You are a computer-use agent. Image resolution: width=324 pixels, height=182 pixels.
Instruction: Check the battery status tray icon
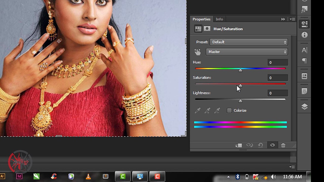(x=246, y=177)
